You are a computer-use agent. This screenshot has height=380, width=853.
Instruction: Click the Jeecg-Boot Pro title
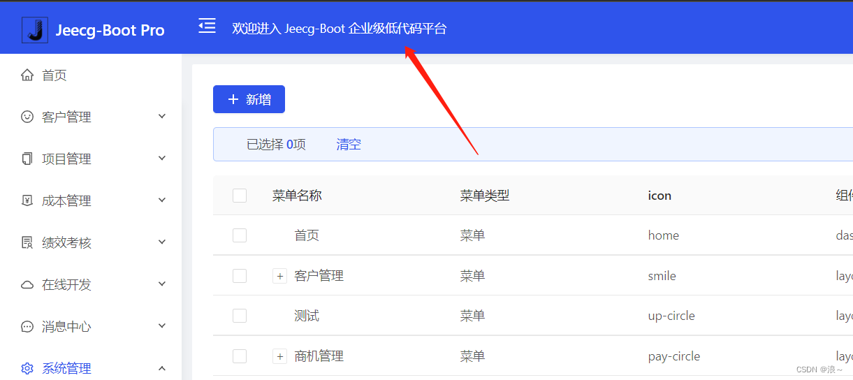click(x=110, y=30)
